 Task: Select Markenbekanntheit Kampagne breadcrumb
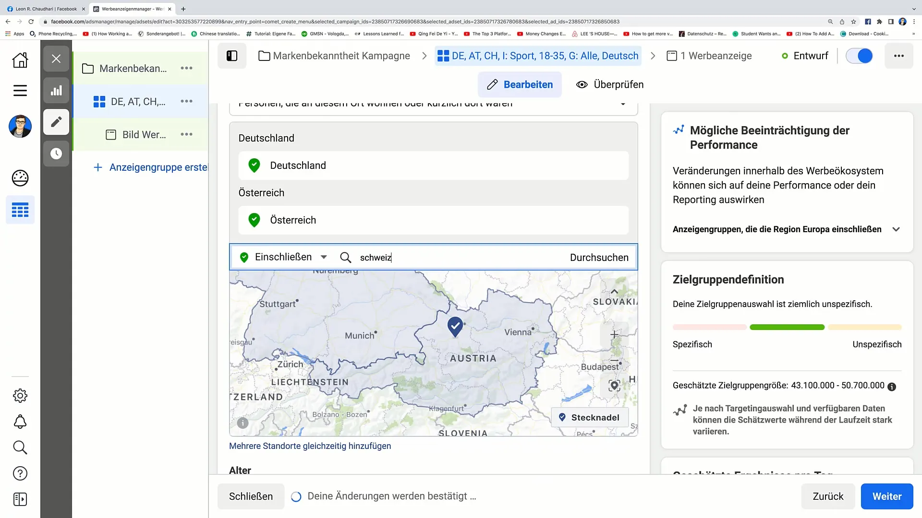point(334,56)
